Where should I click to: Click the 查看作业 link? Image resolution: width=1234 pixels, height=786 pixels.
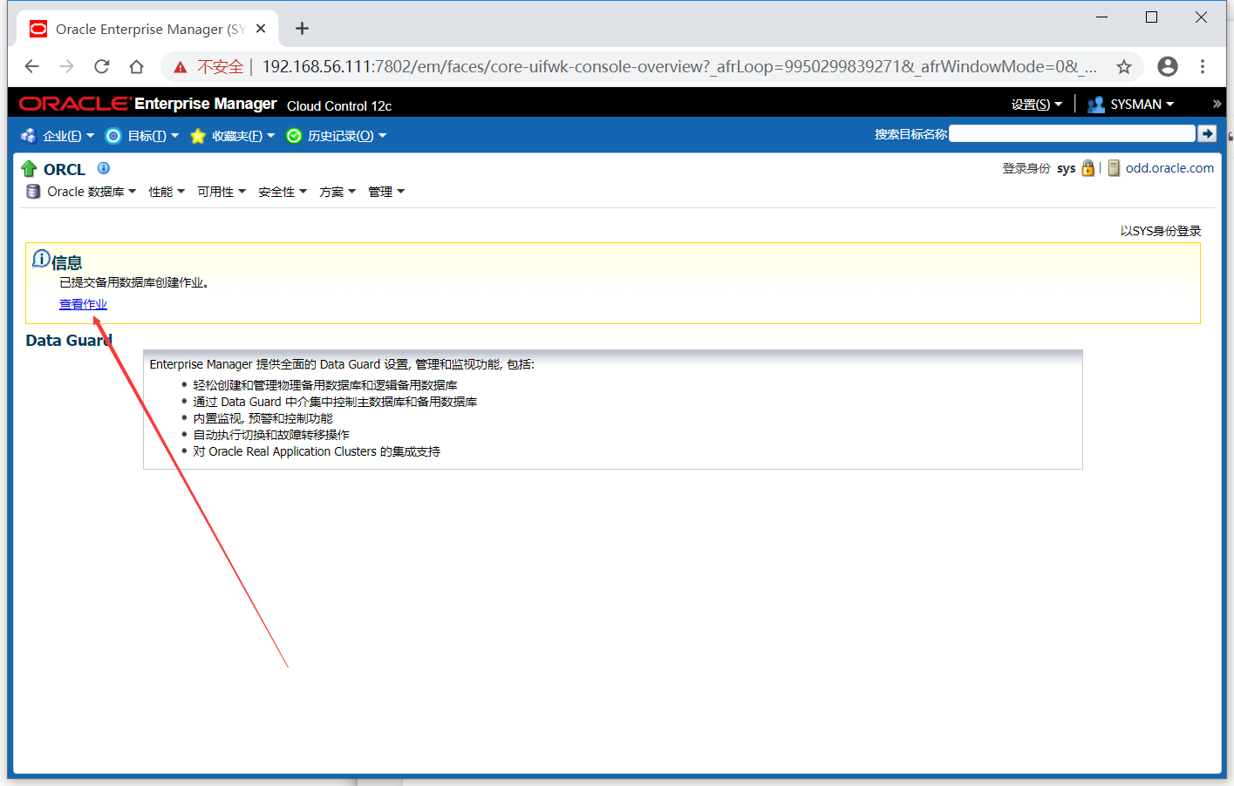pyautogui.click(x=83, y=304)
